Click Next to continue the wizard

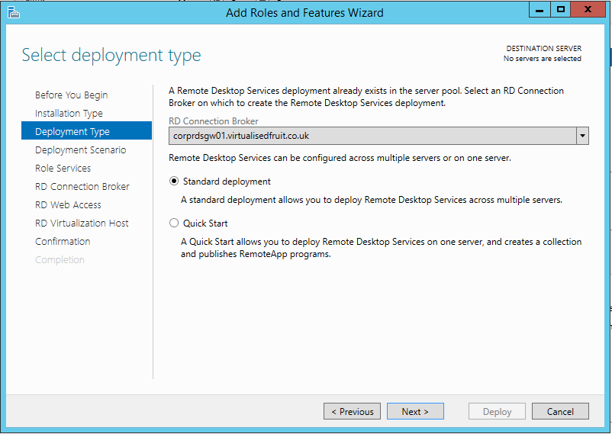[415, 411]
